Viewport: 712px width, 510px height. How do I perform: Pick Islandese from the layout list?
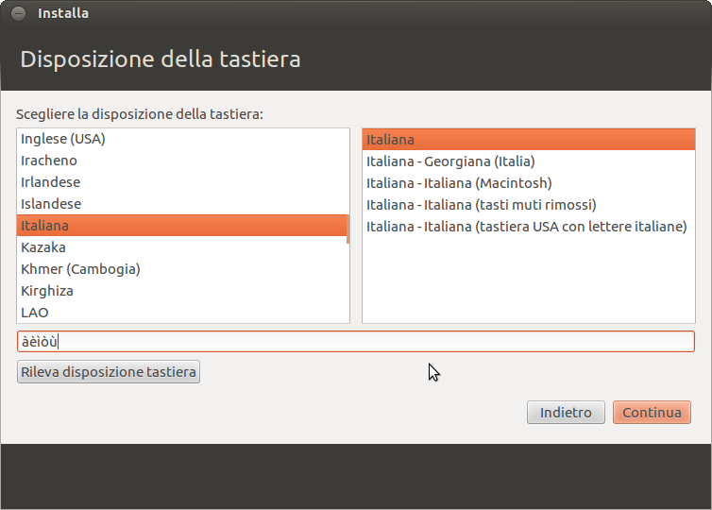coord(51,204)
